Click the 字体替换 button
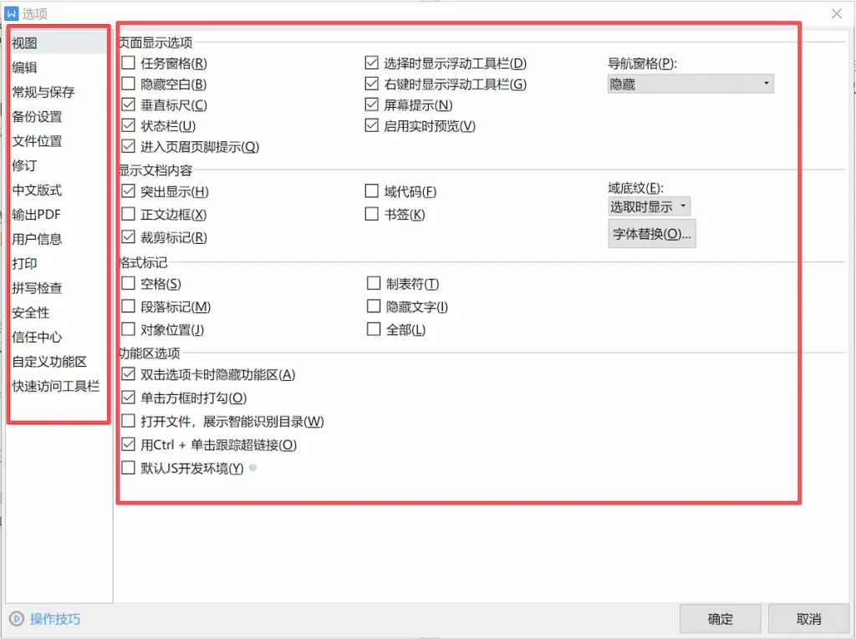This screenshot has height=639, width=856. pyautogui.click(x=652, y=234)
